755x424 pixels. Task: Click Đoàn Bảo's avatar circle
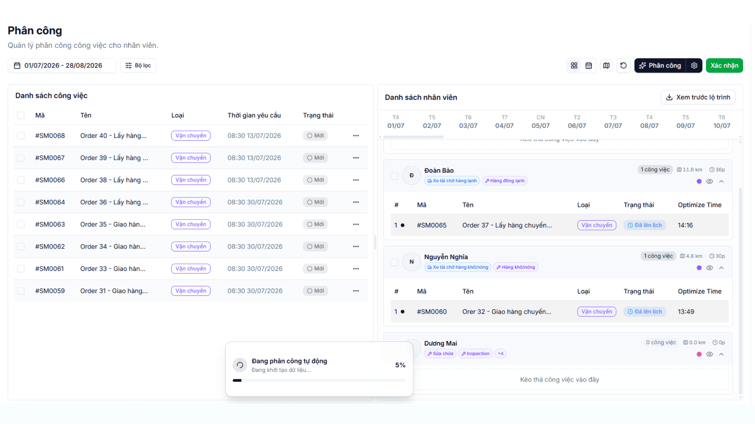[412, 175]
